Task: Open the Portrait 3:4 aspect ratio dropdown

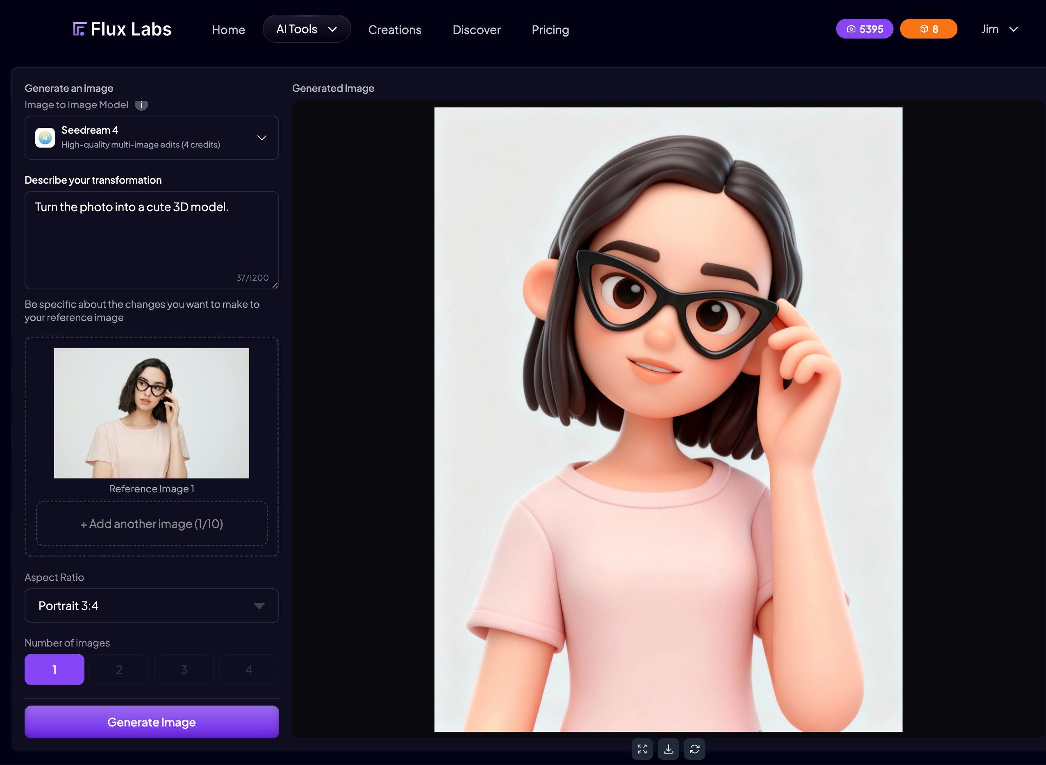Action: pos(151,605)
